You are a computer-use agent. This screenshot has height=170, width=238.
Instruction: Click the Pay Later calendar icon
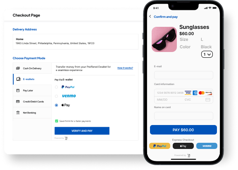click(x=18, y=90)
